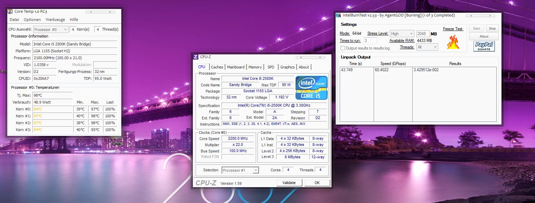
Task: Click the About button in IntelBurnTest
Action: click(x=484, y=36)
